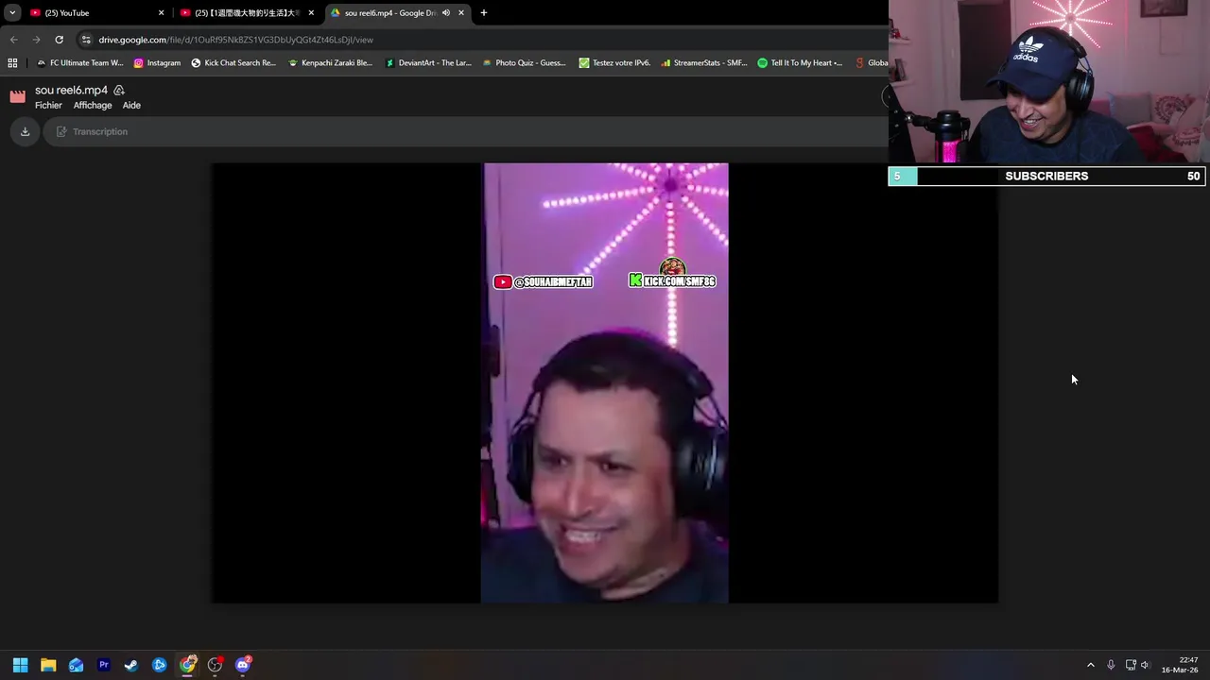Click the subscribers goal progress bar
The width and height of the screenshot is (1210, 680).
coord(1046,176)
